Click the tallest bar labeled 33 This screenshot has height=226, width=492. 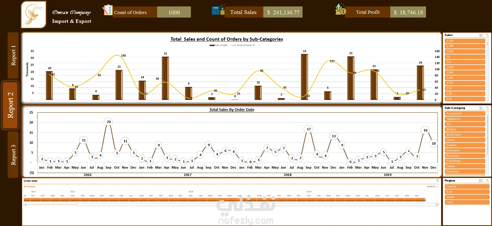coord(304,77)
